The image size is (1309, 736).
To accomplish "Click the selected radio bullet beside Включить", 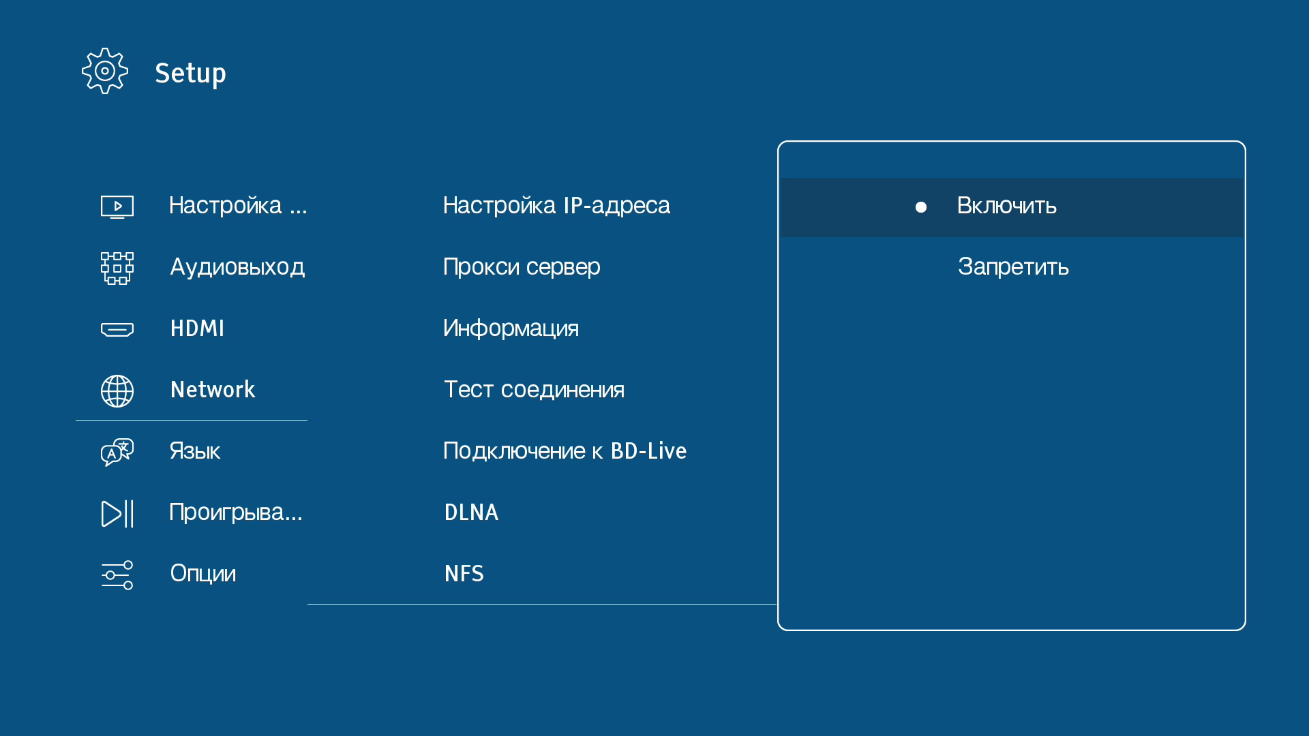I will (x=921, y=207).
